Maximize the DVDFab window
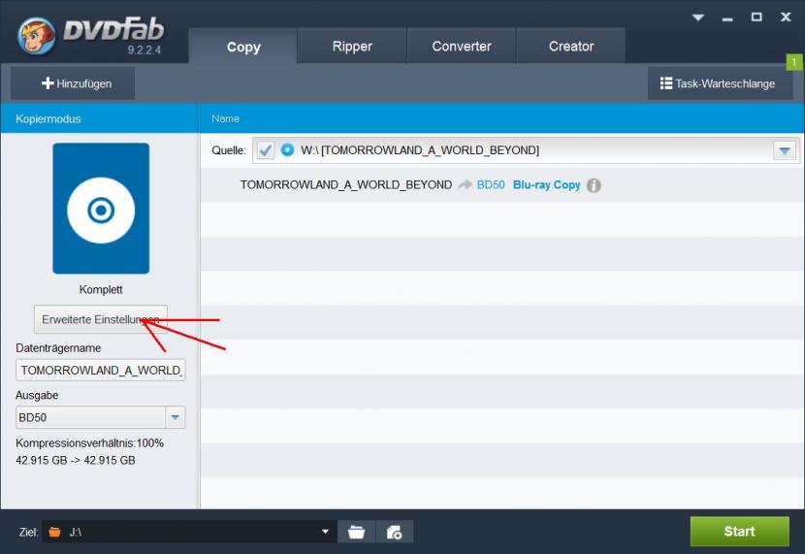This screenshot has width=805, height=554. (x=757, y=16)
